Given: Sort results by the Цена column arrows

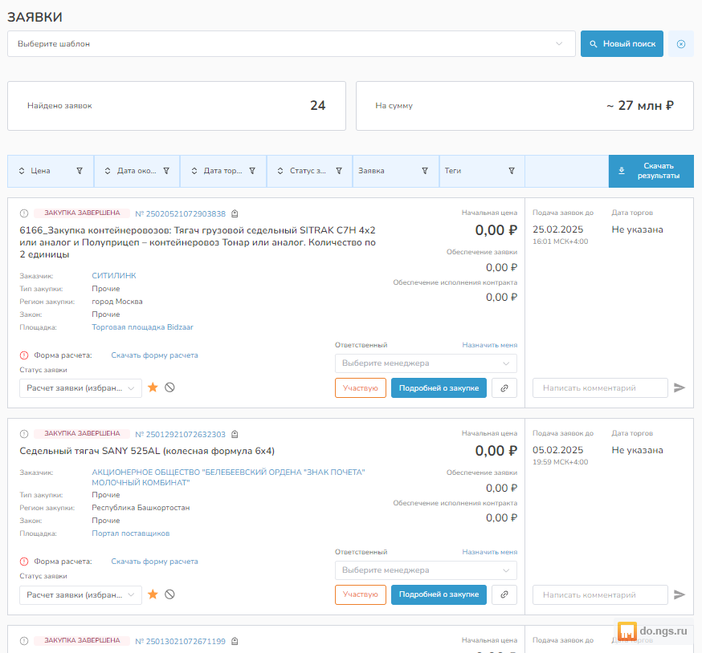Looking at the screenshot, I should [x=22, y=171].
